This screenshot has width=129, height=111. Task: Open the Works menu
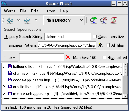[x=9, y=11]
